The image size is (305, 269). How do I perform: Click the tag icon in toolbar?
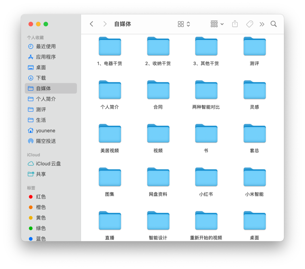[x=250, y=24]
